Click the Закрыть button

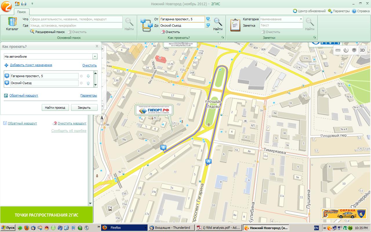pyautogui.click(x=84, y=108)
